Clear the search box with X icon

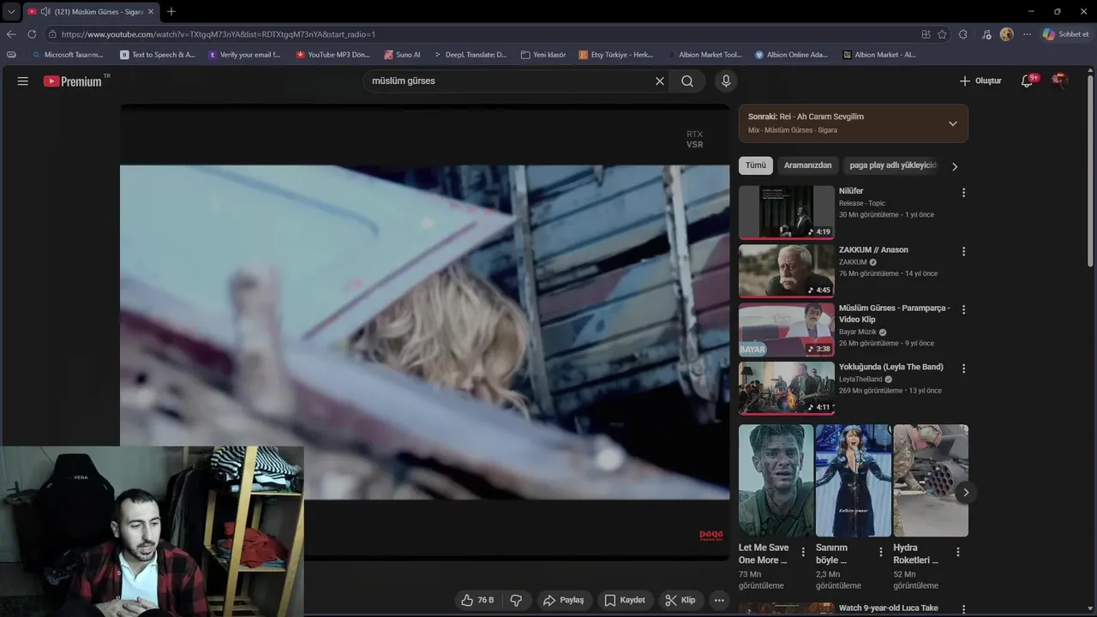pyautogui.click(x=660, y=81)
